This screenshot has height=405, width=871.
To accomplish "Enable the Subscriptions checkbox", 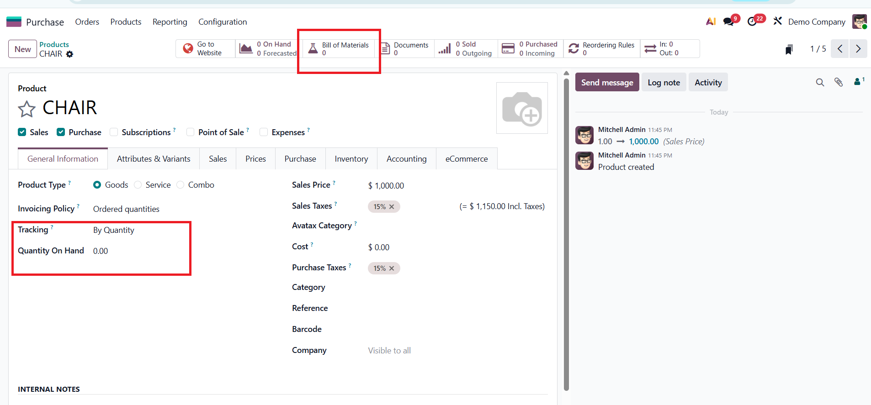I will point(114,132).
